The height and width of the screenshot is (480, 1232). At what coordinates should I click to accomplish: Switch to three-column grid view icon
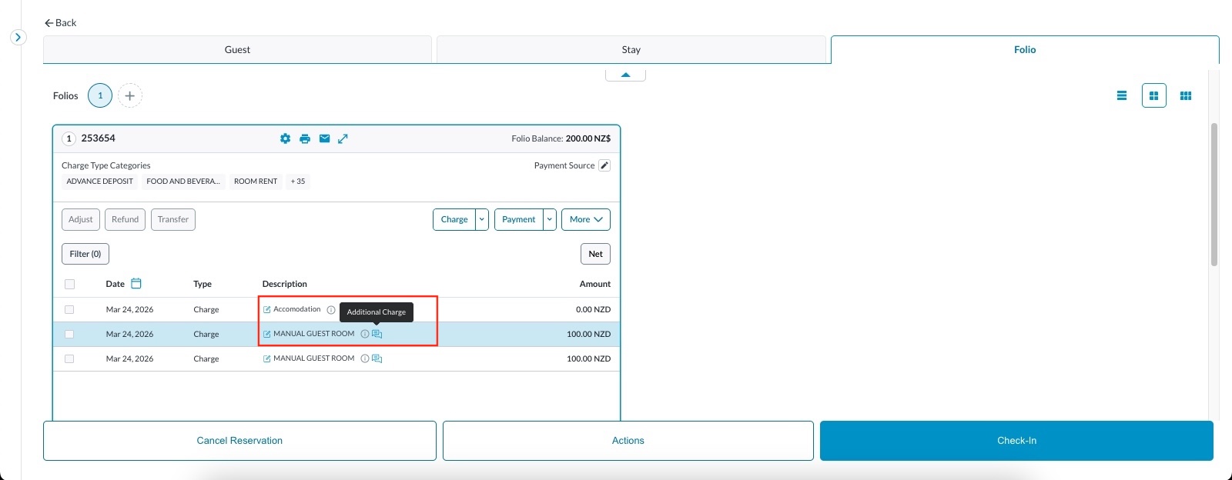[1186, 96]
